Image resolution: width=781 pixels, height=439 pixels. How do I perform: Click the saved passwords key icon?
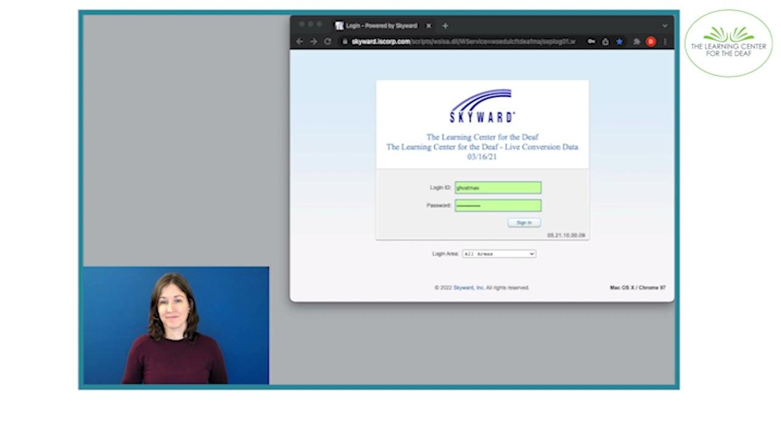591,41
